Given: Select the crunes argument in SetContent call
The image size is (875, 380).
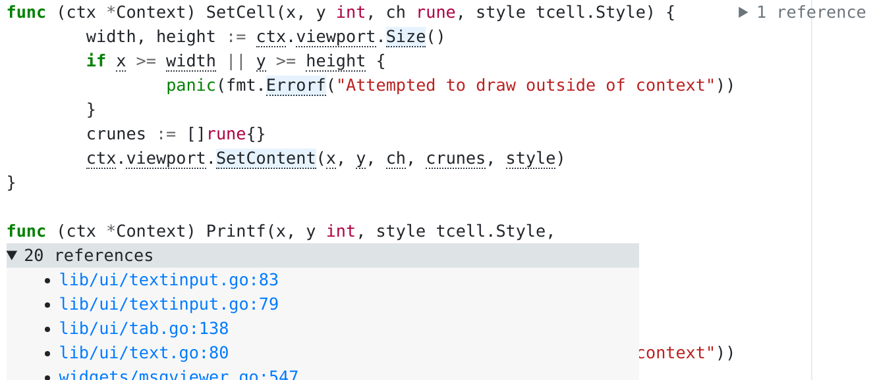Looking at the screenshot, I should (x=456, y=158).
